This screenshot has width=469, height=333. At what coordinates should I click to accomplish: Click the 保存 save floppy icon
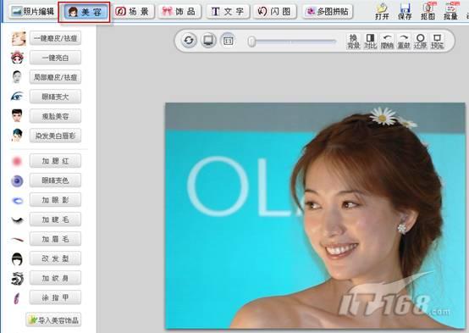[405, 11]
